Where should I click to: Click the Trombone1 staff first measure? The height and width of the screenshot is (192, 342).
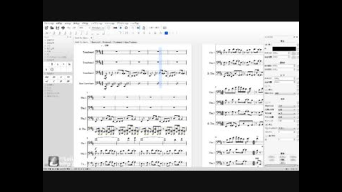(x=116, y=52)
